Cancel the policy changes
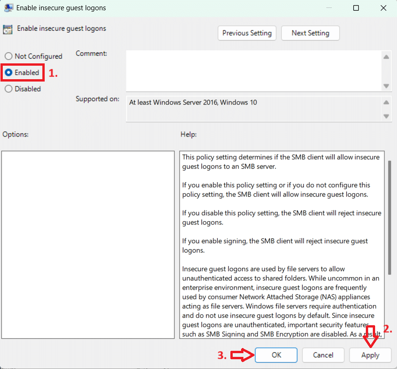This screenshot has height=369, width=397. (x=323, y=355)
